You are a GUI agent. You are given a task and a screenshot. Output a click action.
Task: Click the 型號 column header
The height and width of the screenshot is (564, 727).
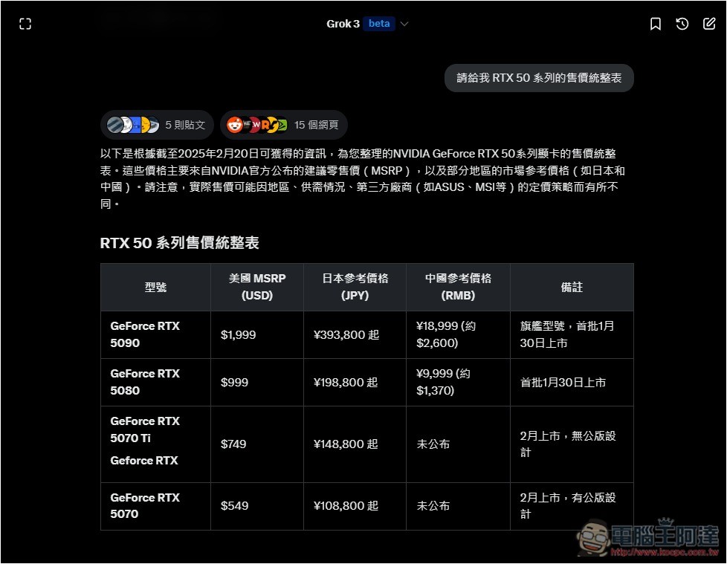(155, 288)
